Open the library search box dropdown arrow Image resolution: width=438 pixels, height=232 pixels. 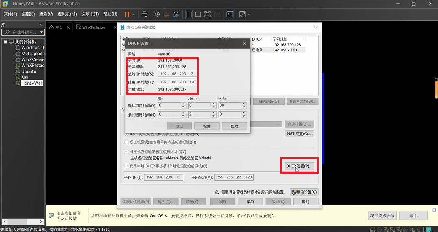[x=42, y=32]
